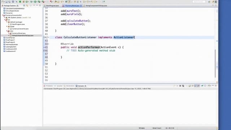The height and width of the screenshot is (130, 231).
Task: Click the Open Perspective icon
Action: (209, 1)
